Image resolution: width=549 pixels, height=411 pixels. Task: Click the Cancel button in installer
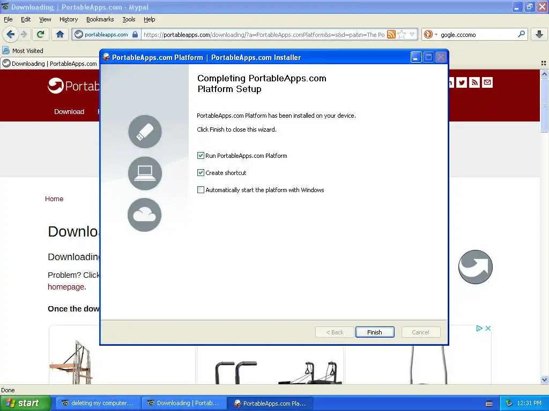pos(420,332)
